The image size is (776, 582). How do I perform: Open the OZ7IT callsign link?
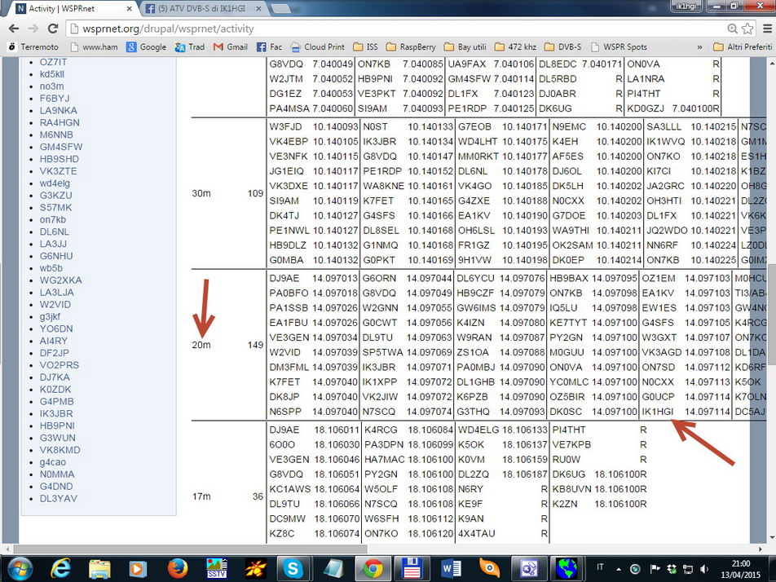(x=54, y=62)
